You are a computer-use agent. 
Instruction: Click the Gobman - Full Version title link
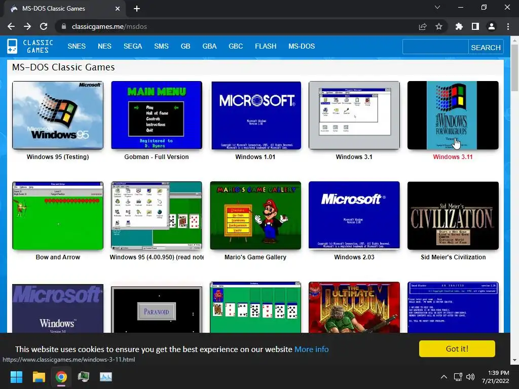(x=157, y=157)
